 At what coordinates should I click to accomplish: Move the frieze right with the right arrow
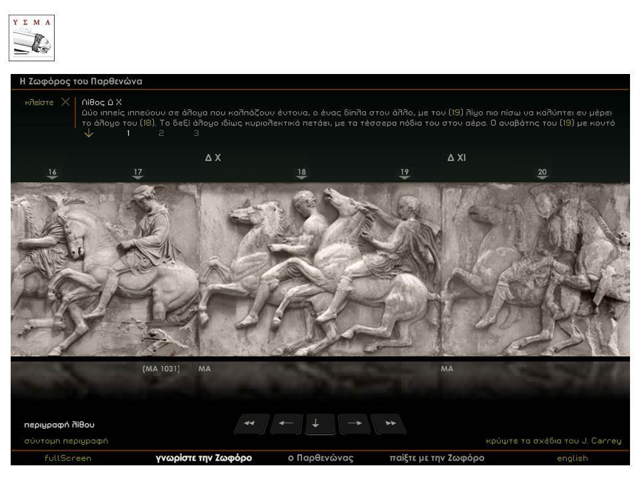click(x=354, y=424)
